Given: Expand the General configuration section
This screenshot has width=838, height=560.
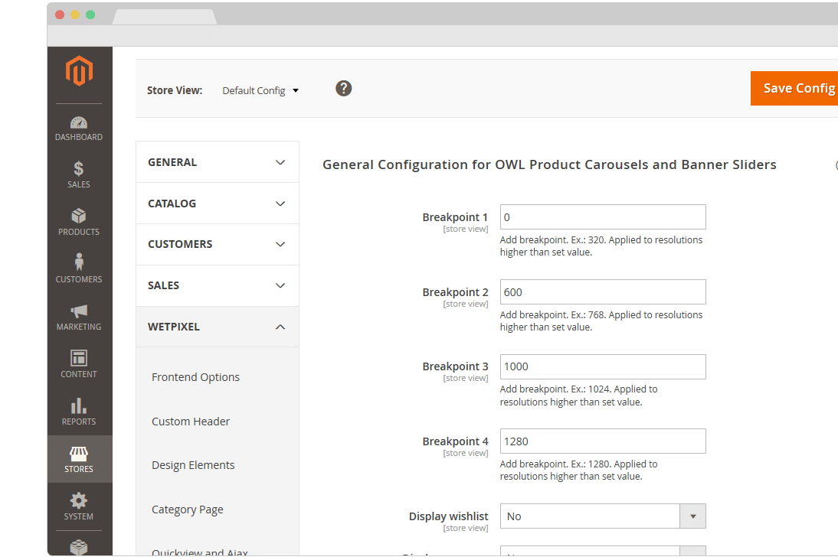Looking at the screenshot, I should (x=218, y=162).
